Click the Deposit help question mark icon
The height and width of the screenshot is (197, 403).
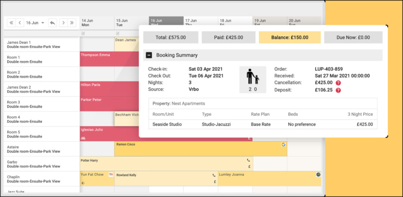pos(338,90)
